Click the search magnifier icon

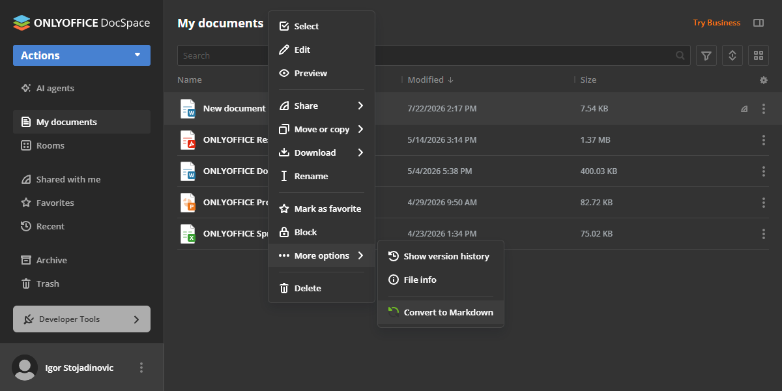[x=680, y=55]
